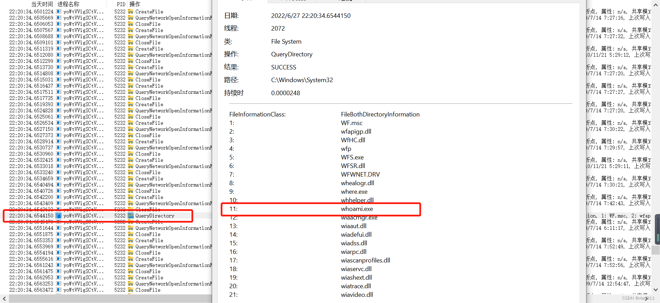Click the process icon in row 22:20:34.6511319
660x303 pixels.
point(59,49)
